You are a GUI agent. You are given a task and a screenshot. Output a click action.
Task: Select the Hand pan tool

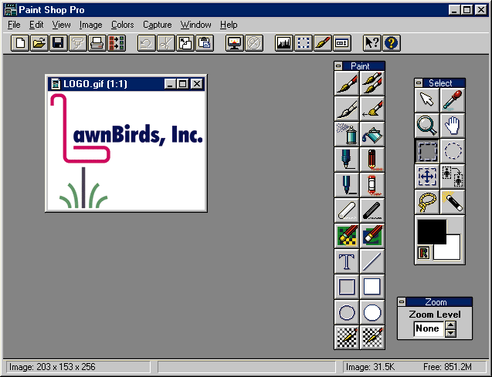point(452,125)
